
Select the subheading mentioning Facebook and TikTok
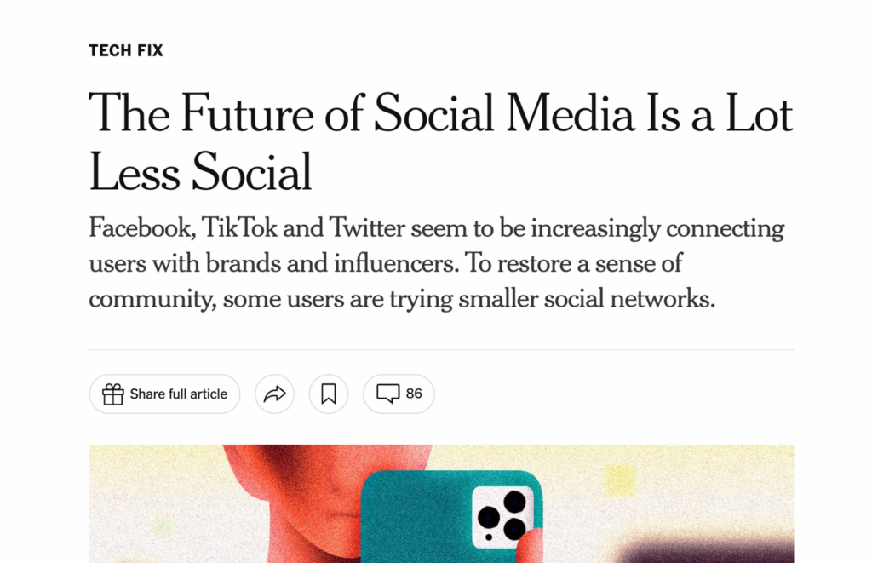point(436,262)
